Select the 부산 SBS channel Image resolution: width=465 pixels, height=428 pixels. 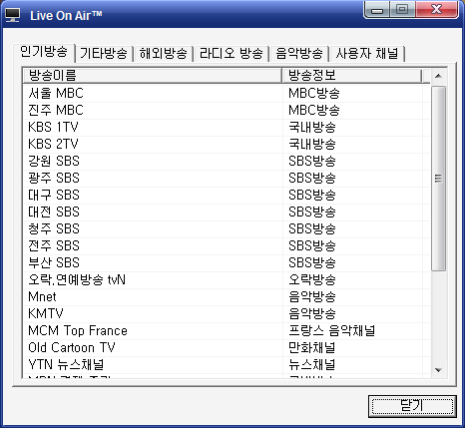(x=227, y=263)
